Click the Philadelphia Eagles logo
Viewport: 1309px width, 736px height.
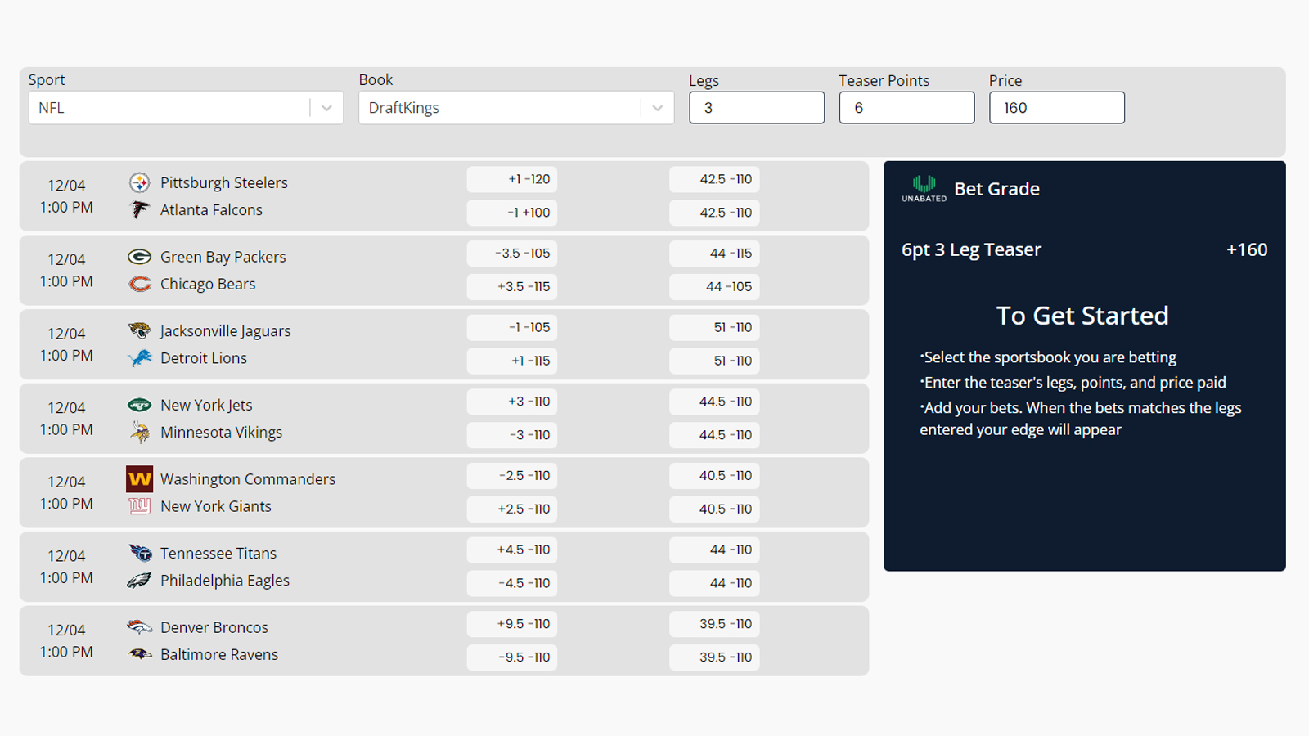tap(140, 581)
